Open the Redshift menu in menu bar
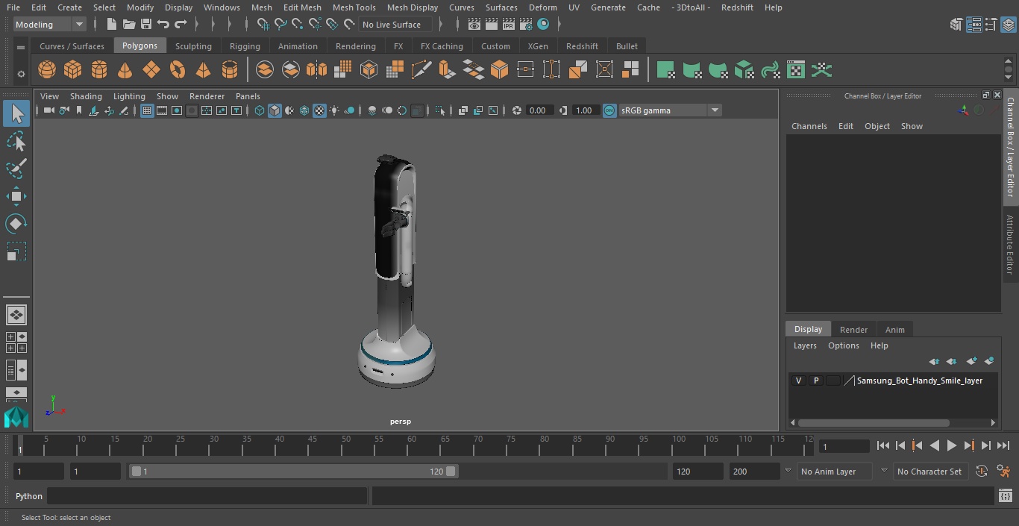1019x526 pixels. coord(737,7)
